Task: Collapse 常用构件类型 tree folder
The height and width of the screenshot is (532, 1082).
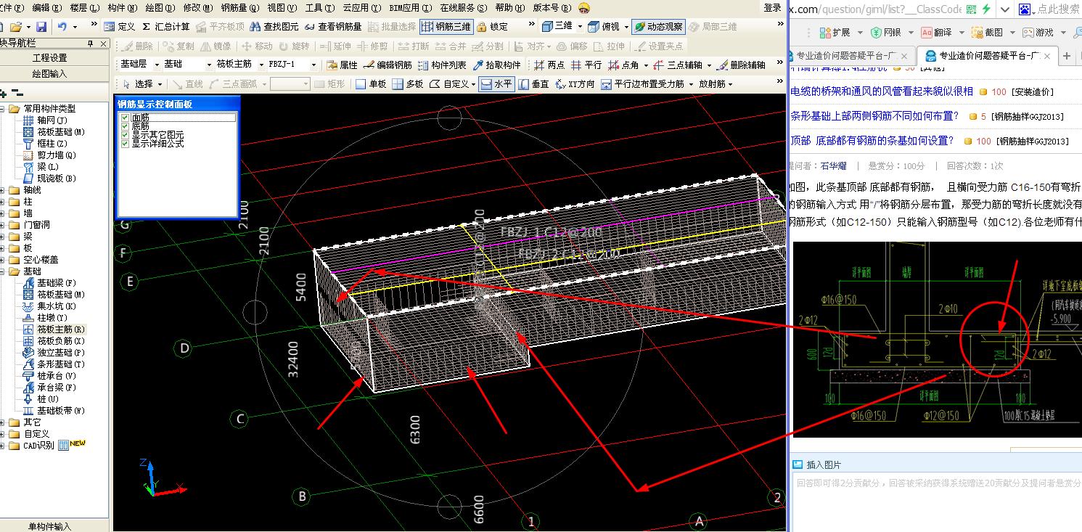Action: point(4,109)
